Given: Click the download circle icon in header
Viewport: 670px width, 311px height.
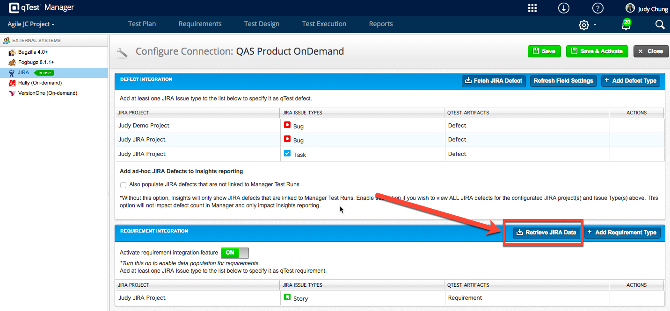Looking at the screenshot, I should click(x=564, y=8).
